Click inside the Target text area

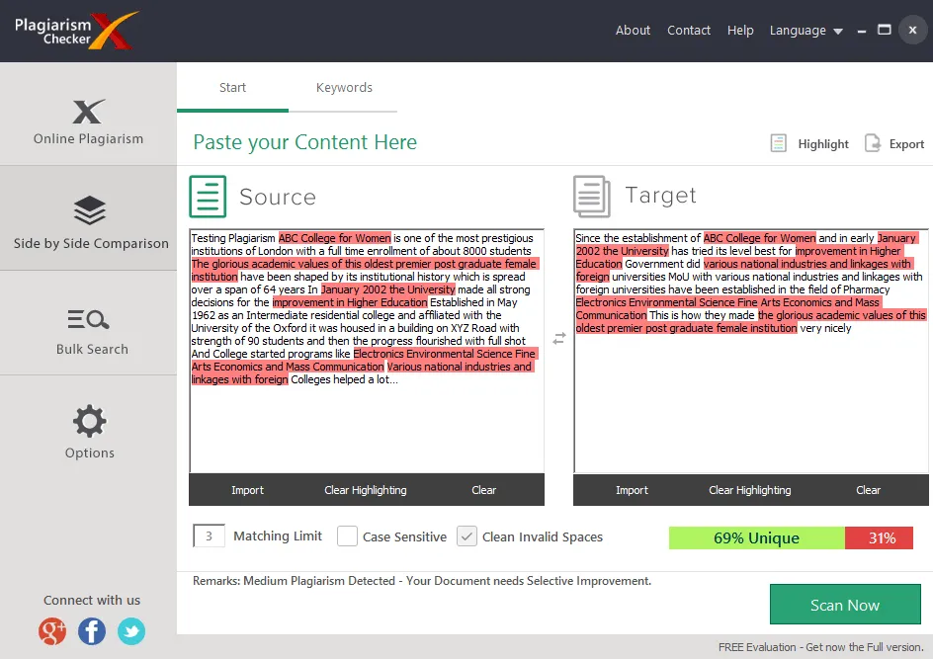point(751,351)
